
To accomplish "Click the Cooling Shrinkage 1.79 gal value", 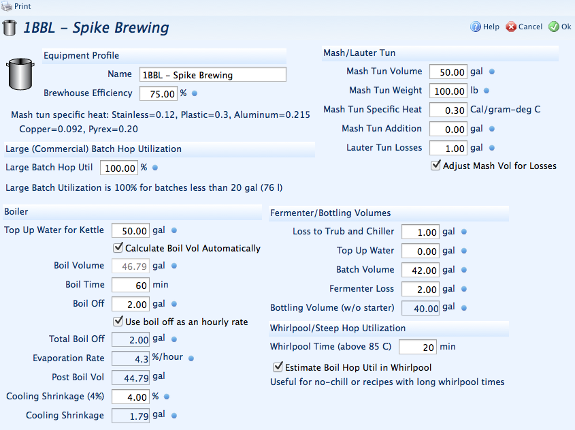I will 131,416.
